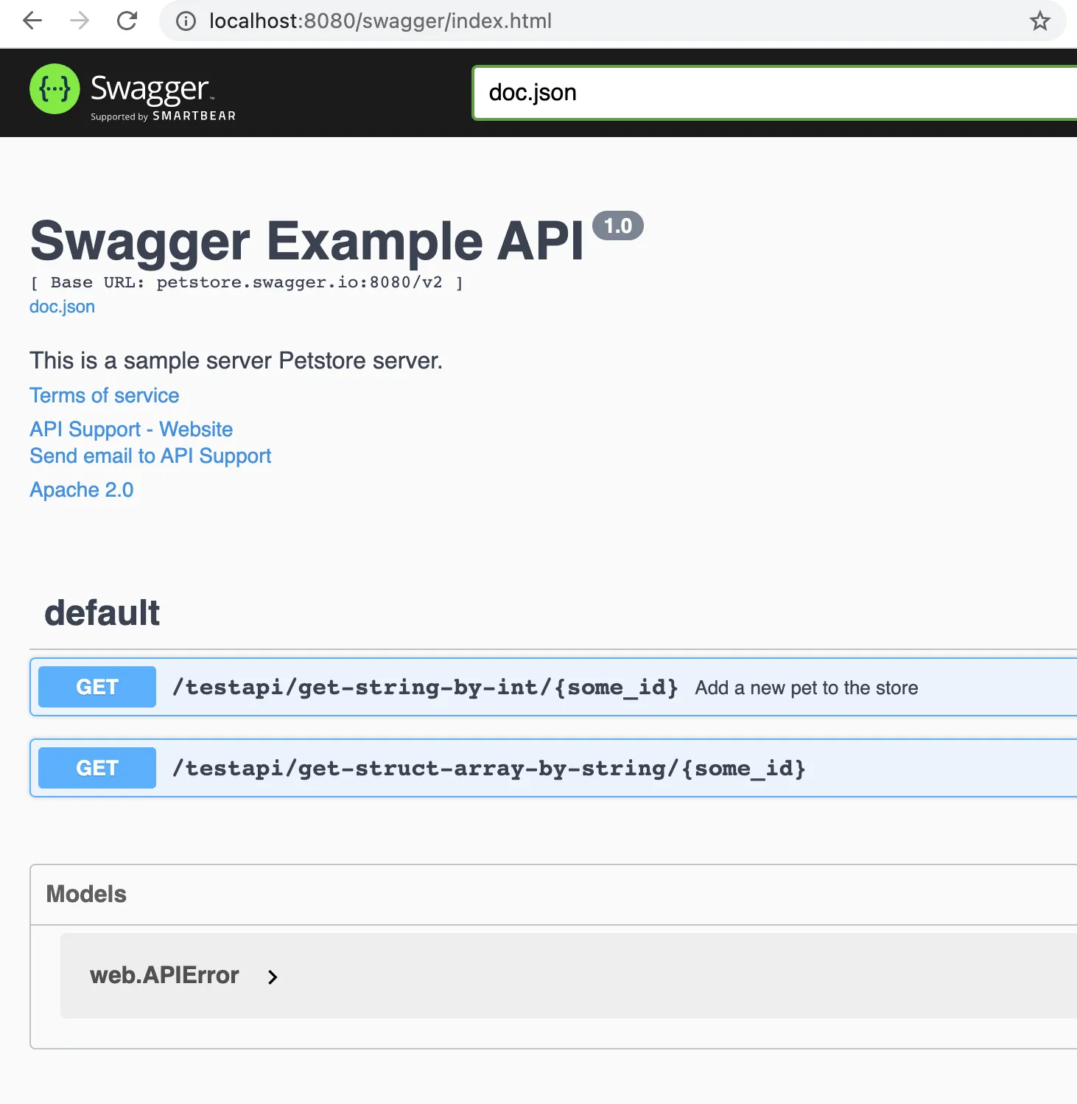Bookmark this page with the star icon
Image resolution: width=1077 pixels, height=1104 pixels.
[x=1039, y=21]
